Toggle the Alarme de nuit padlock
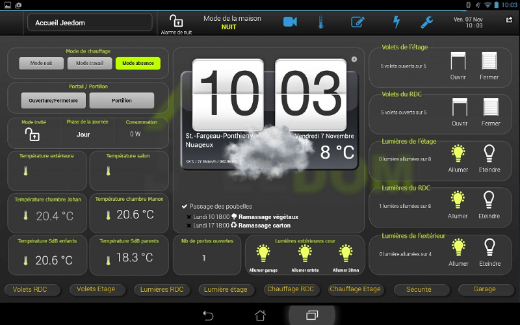Image resolution: width=520 pixels, height=325 pixels. point(176,21)
